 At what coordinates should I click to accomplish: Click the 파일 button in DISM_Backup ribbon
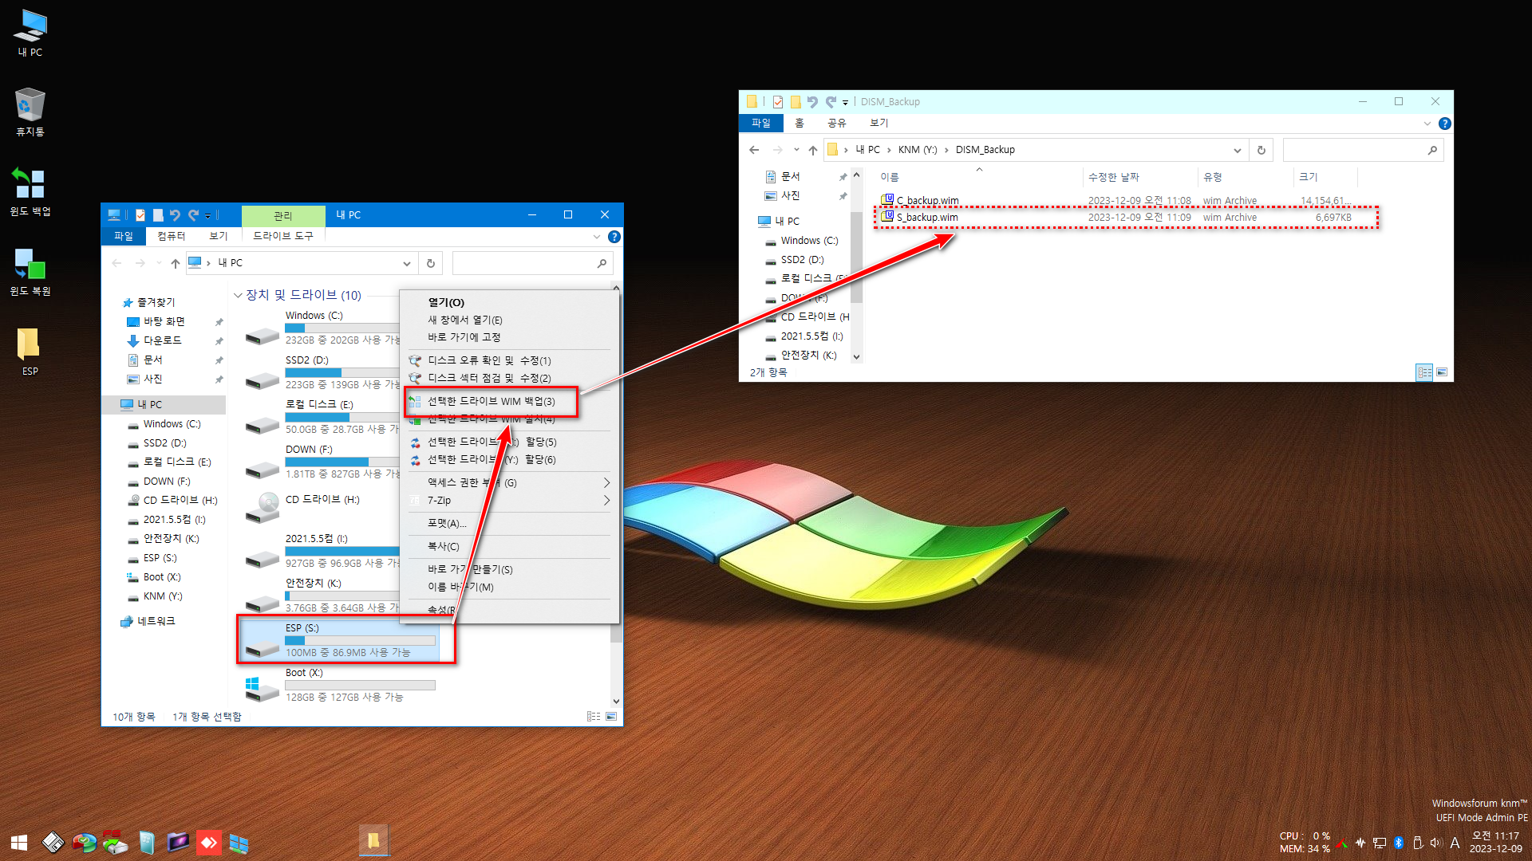(761, 124)
